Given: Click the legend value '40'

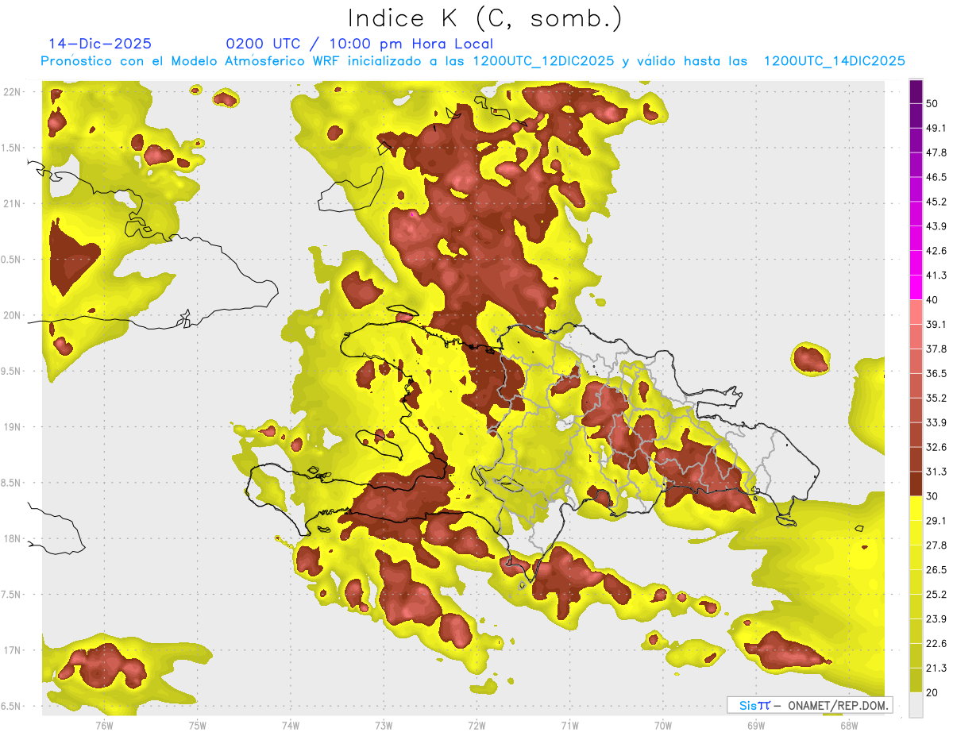Looking at the screenshot, I should pyautogui.click(x=932, y=300).
